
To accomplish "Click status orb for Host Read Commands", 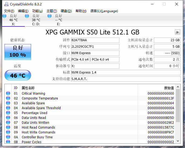I will click(x=8, y=127).
